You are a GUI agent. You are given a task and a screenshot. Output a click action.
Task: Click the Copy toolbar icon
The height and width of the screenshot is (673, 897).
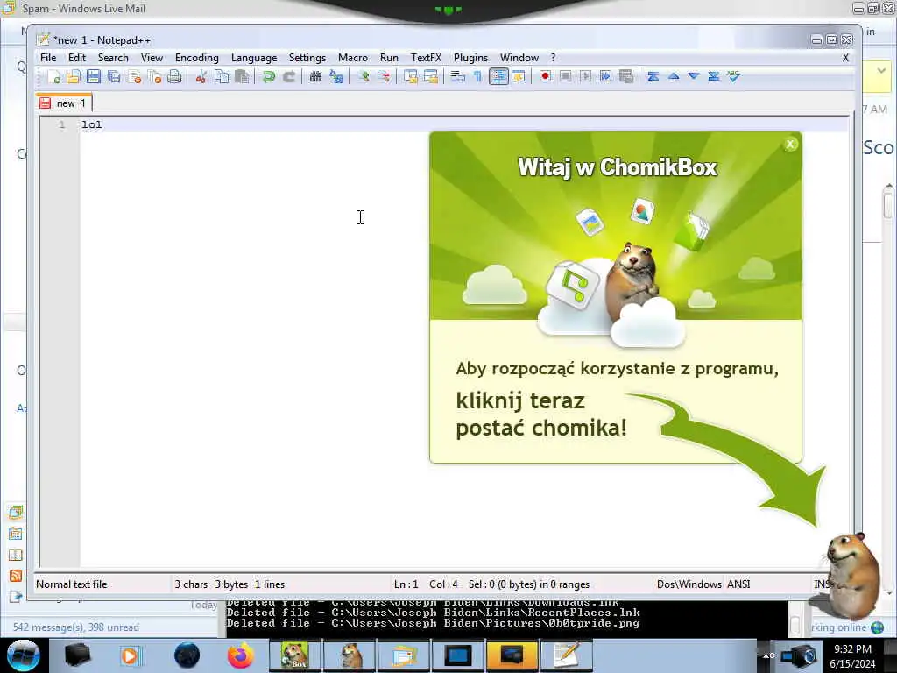point(222,76)
